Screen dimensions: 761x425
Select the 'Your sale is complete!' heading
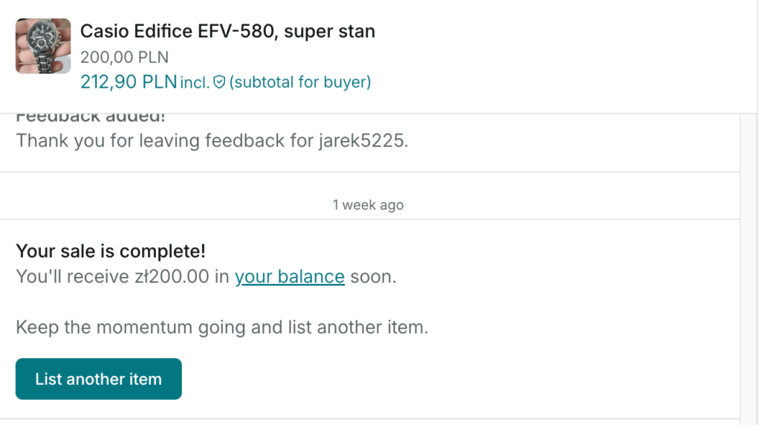point(111,251)
